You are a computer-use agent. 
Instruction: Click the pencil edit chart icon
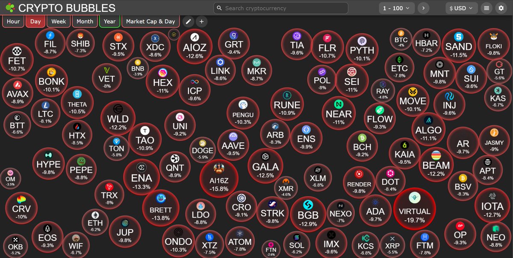[x=188, y=21]
